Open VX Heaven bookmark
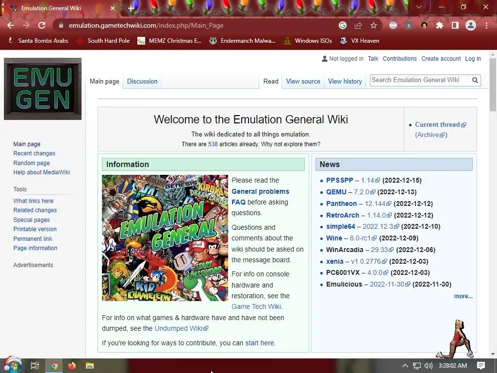 (x=360, y=41)
